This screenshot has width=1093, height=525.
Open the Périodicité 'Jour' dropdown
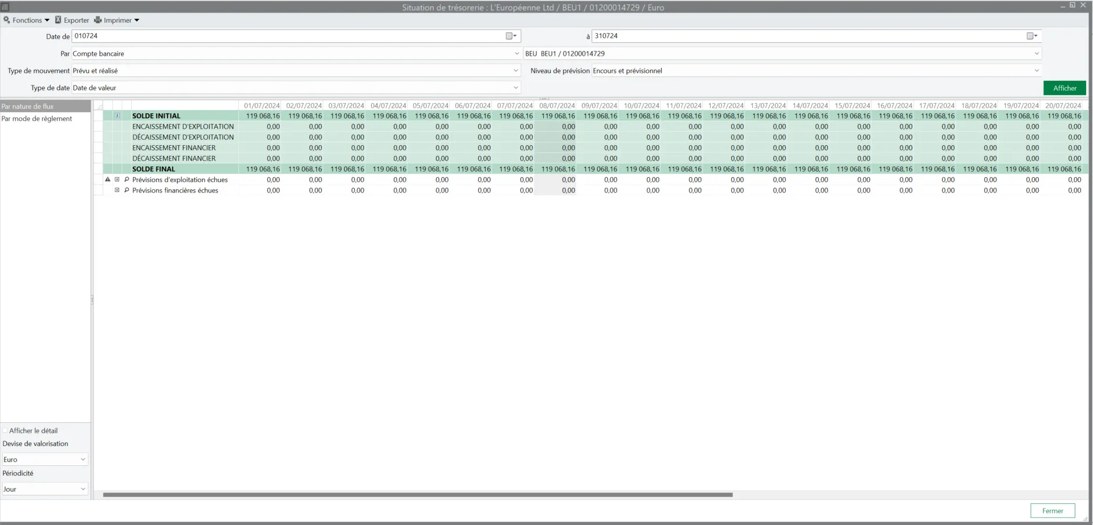tap(45, 489)
